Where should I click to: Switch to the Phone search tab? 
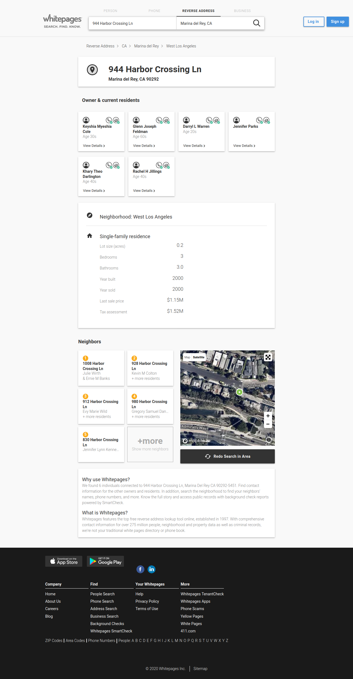[154, 11]
